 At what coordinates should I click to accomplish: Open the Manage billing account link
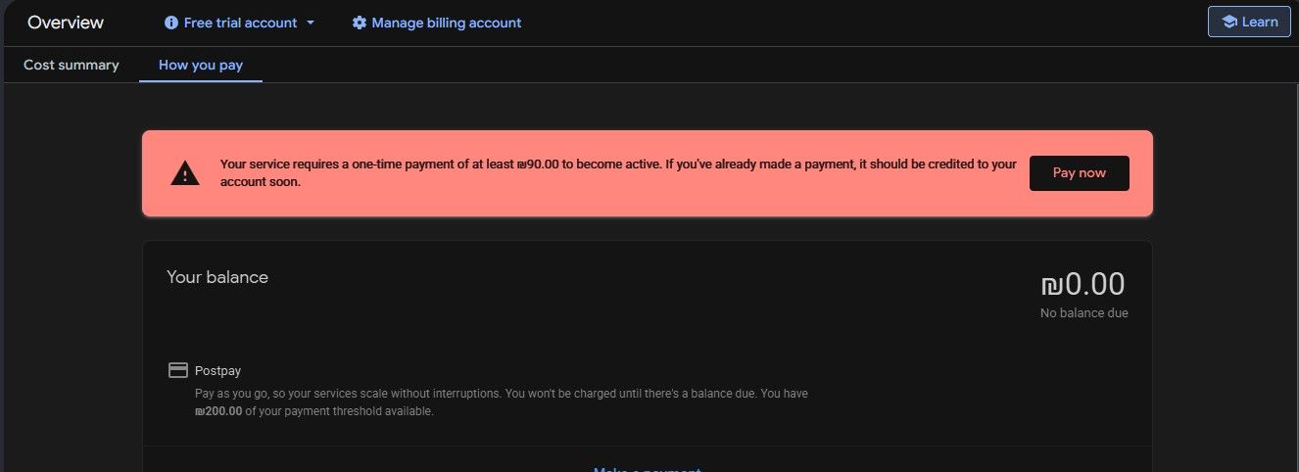click(x=447, y=23)
